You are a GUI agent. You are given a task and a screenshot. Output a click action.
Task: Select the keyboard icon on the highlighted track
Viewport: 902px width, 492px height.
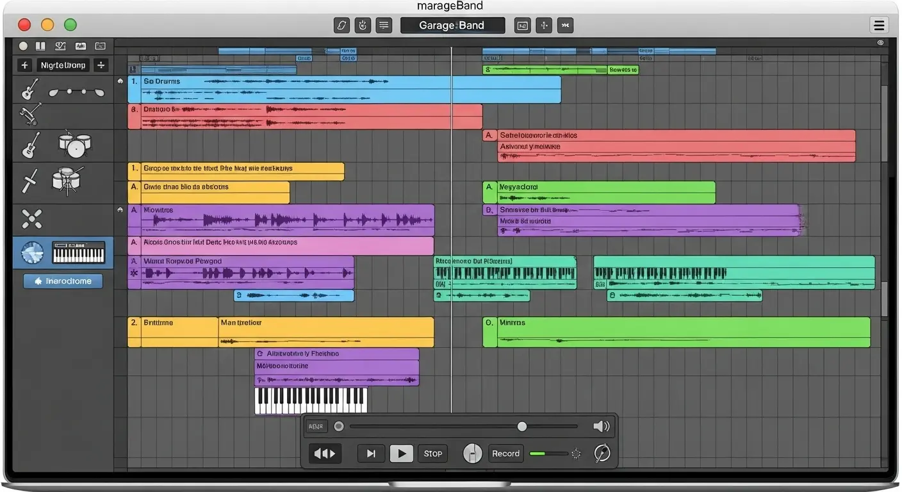point(78,252)
